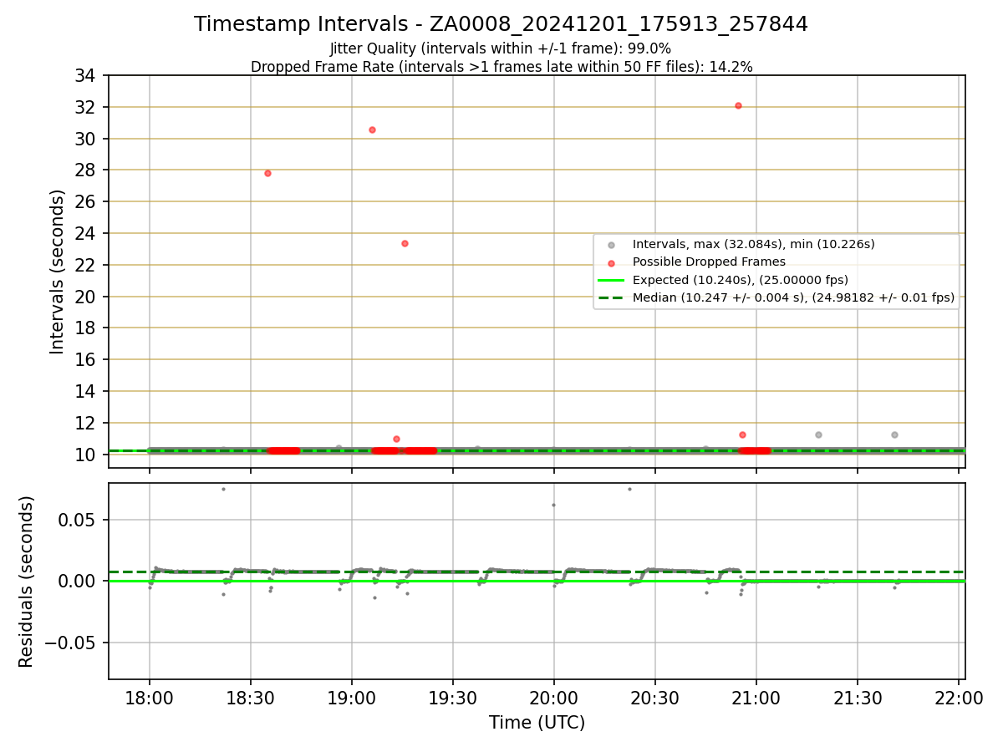Click the Jitter Quality 99.0% subtitle
Viewport: 1003px width, 752px height.
(x=501, y=48)
